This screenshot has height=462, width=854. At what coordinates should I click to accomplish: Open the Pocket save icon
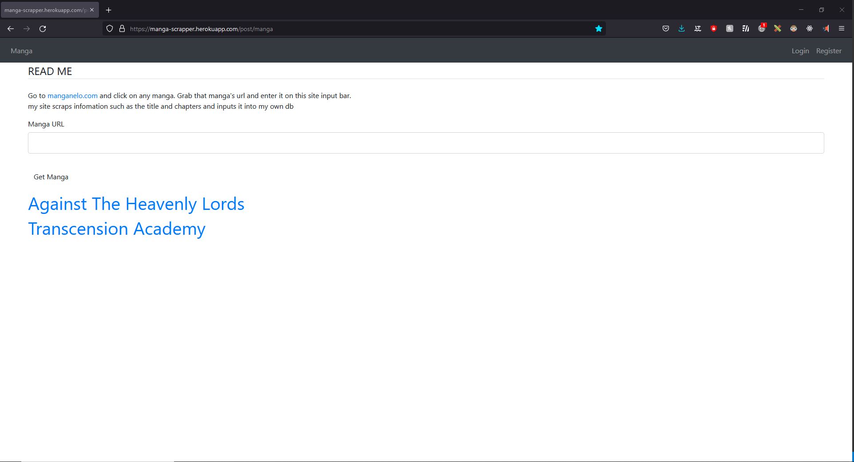665,29
